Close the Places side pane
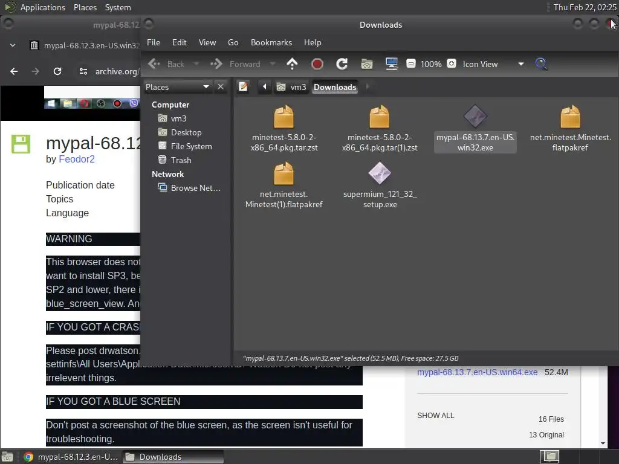619x464 pixels. [x=221, y=87]
